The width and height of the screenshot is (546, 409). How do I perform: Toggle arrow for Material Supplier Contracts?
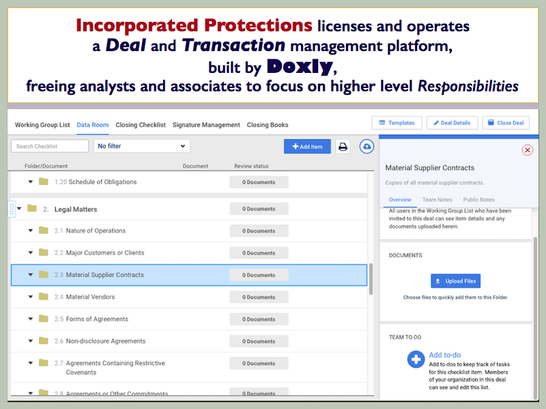(x=31, y=275)
